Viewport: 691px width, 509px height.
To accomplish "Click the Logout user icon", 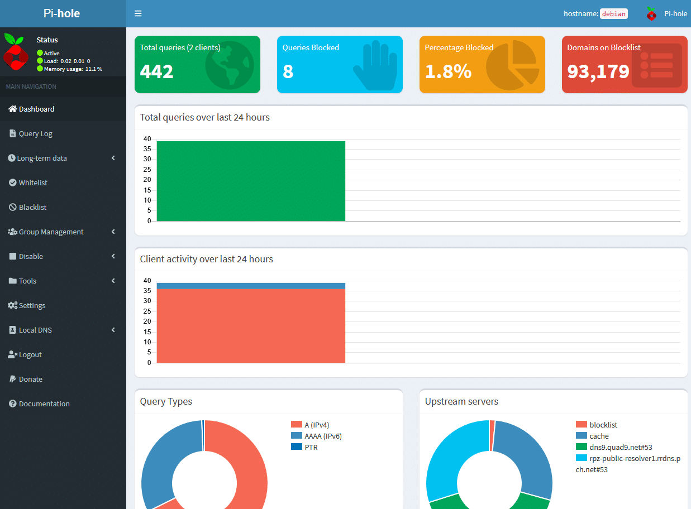I will point(13,355).
